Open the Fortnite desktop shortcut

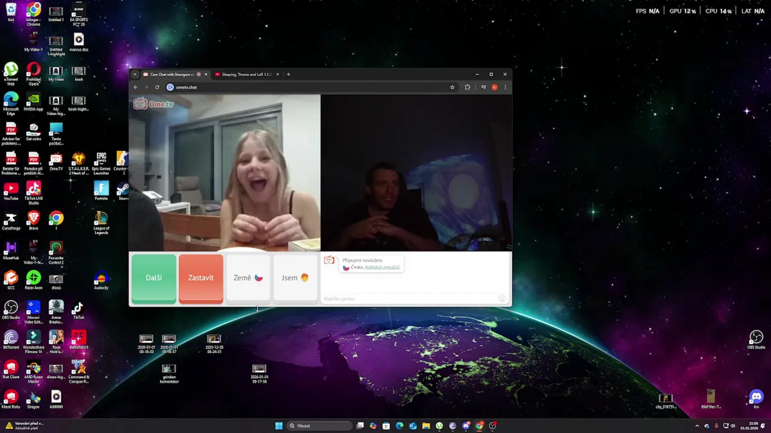[101, 191]
